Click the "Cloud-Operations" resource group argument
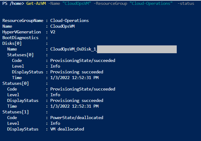Image resolution: width=201 pixels, height=141 pixels. pyautogui.click(x=151, y=3)
